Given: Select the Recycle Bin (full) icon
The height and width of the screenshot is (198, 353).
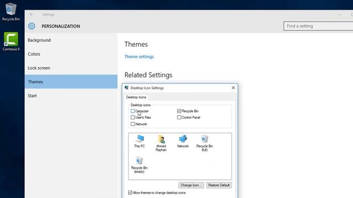Looking at the screenshot, I should tap(205, 143).
